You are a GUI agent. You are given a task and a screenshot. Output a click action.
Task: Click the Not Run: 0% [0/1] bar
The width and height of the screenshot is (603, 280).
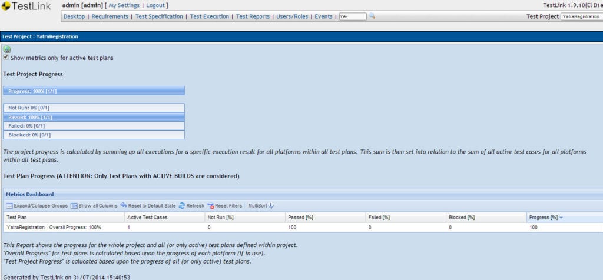click(x=94, y=108)
